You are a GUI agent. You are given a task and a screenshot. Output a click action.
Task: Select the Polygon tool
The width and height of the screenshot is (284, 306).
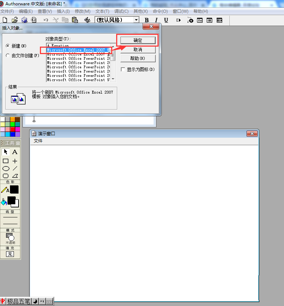(x=15, y=176)
